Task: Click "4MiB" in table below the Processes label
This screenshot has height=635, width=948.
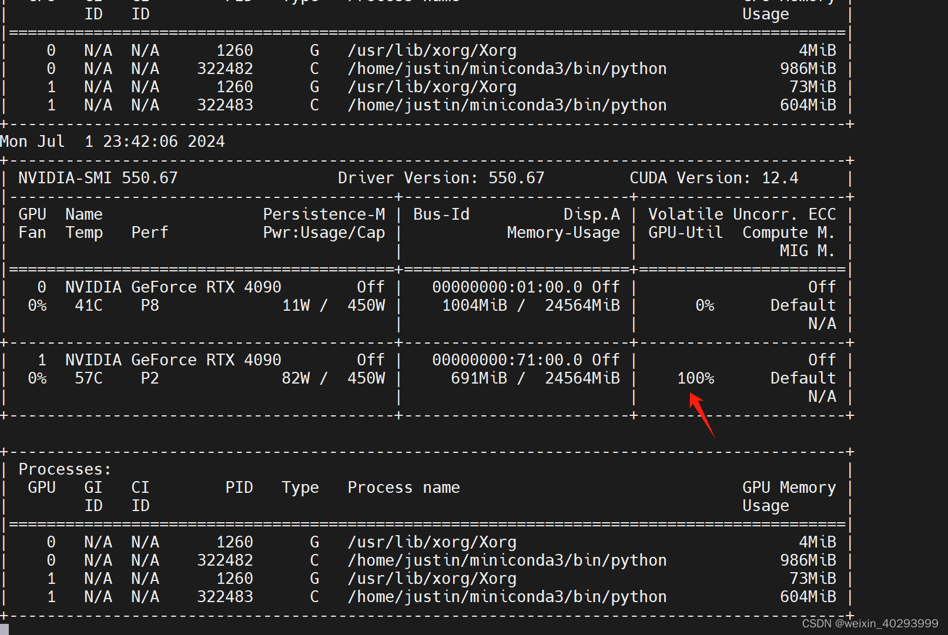Action: [818, 542]
